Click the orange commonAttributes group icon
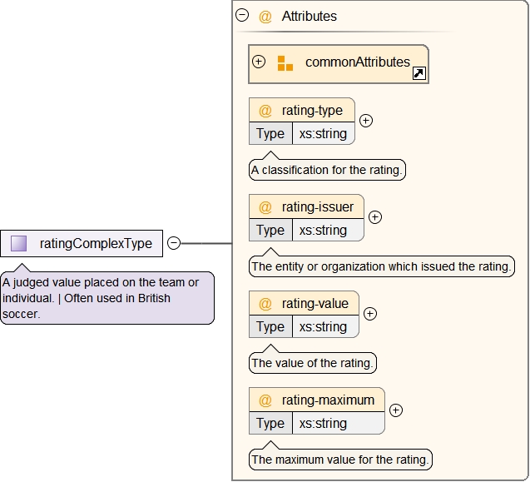 tap(285, 63)
